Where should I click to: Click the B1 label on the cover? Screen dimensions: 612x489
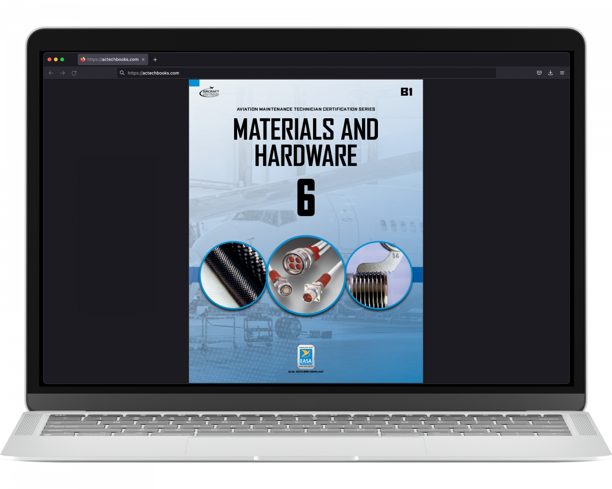[406, 92]
